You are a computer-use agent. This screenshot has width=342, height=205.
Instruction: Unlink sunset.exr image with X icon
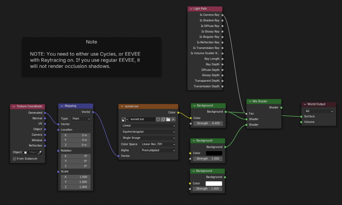(x=173, y=119)
